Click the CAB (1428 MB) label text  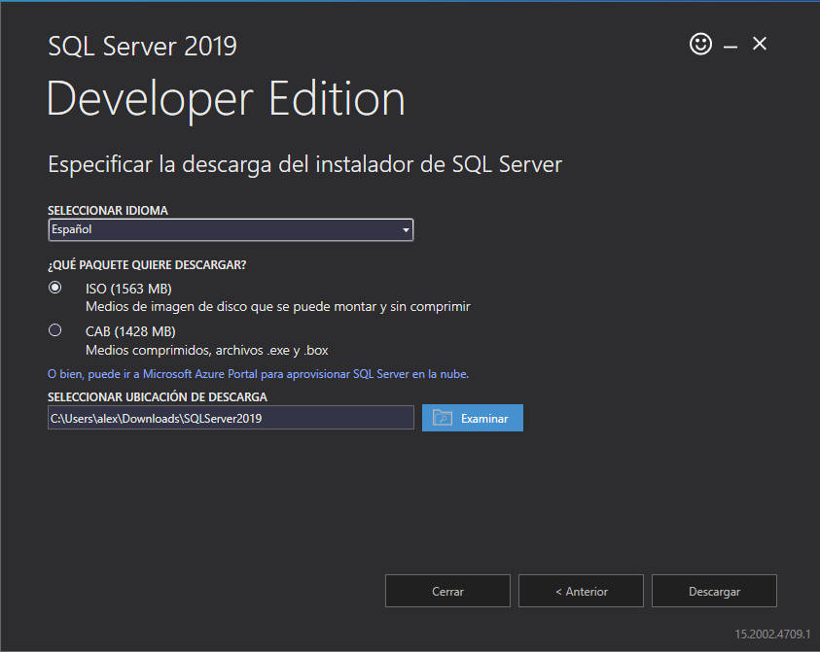pos(130,331)
